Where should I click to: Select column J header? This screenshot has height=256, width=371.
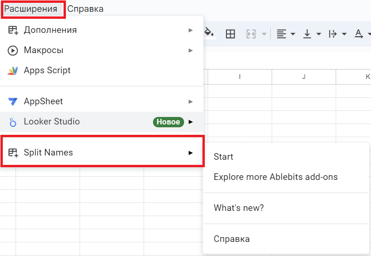pos(304,77)
